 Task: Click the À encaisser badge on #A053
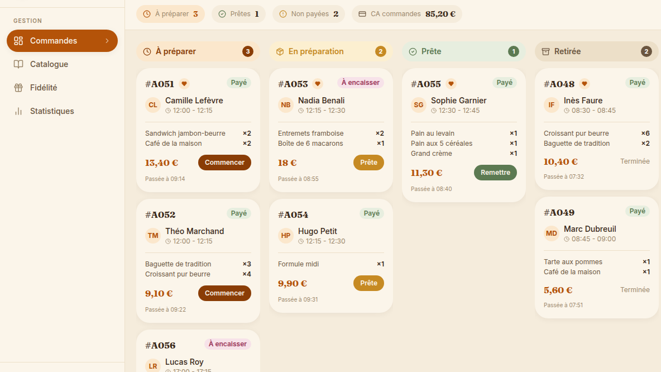[x=361, y=83]
